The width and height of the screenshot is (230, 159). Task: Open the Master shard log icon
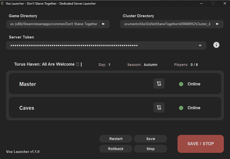tap(159, 84)
